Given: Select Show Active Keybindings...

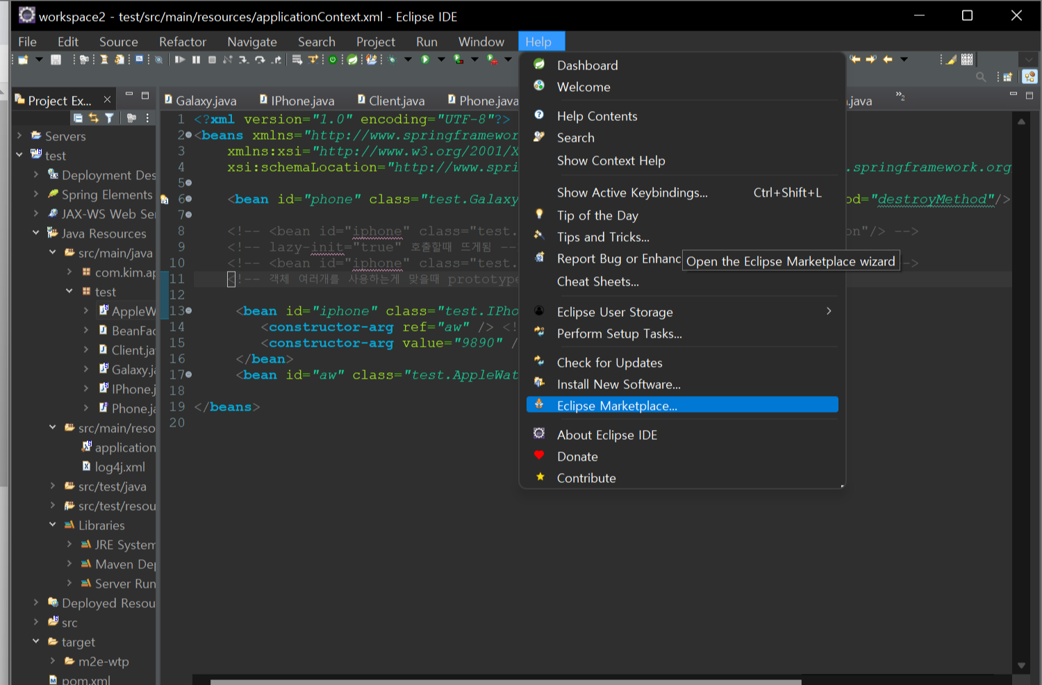Looking at the screenshot, I should (x=682, y=192).
